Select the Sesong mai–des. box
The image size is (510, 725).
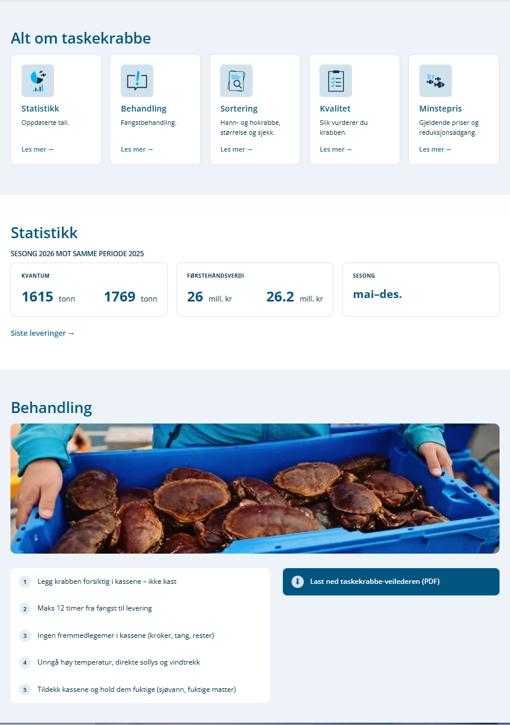point(421,289)
